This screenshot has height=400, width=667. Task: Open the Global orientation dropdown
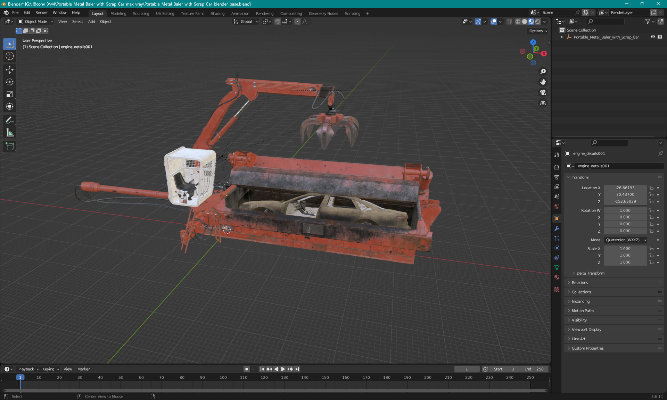coord(246,22)
